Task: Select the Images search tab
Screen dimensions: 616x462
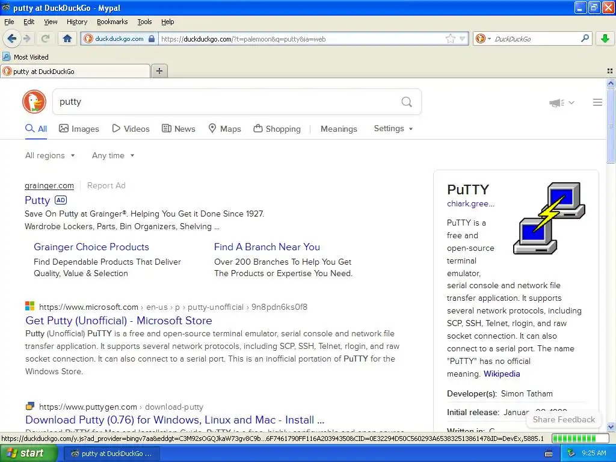Action: click(x=79, y=129)
